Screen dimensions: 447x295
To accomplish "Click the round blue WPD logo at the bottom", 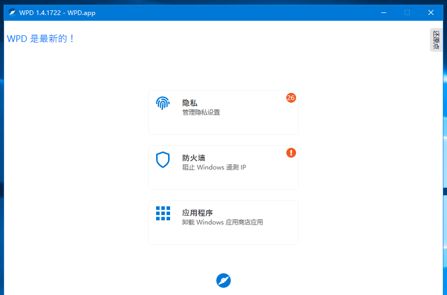I will click(223, 280).
